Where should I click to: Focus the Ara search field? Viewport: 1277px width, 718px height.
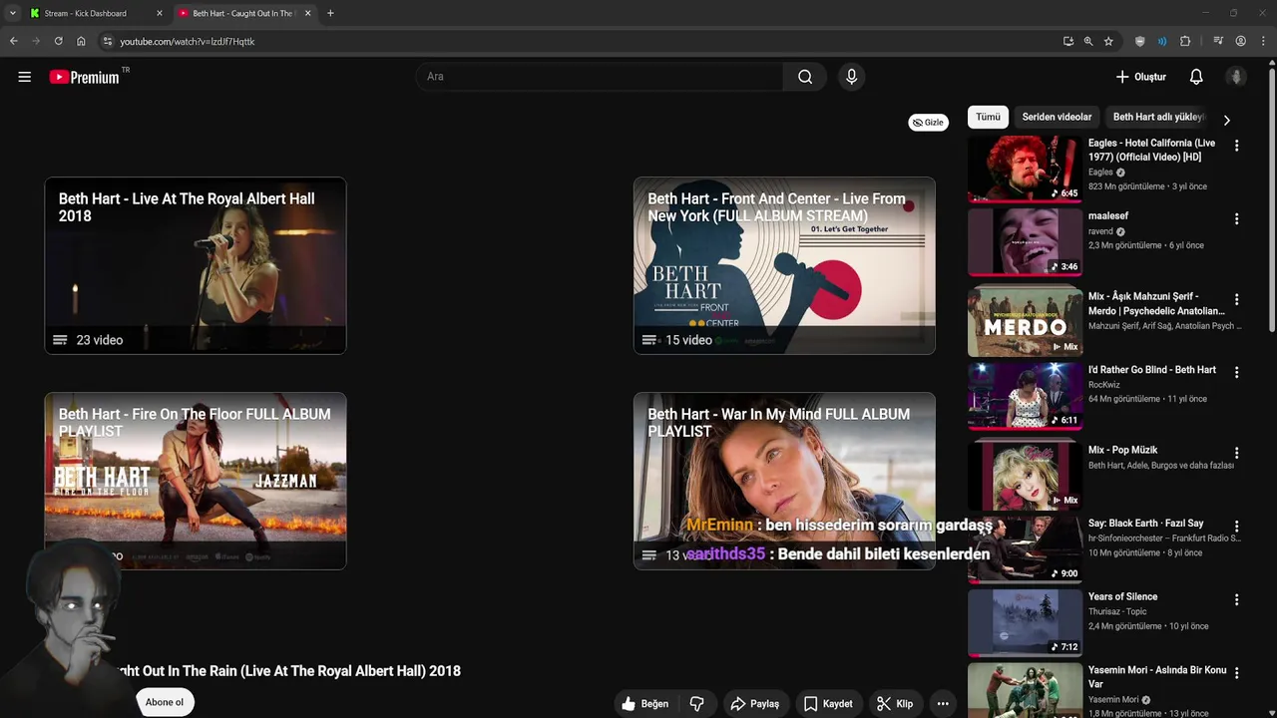(600, 77)
